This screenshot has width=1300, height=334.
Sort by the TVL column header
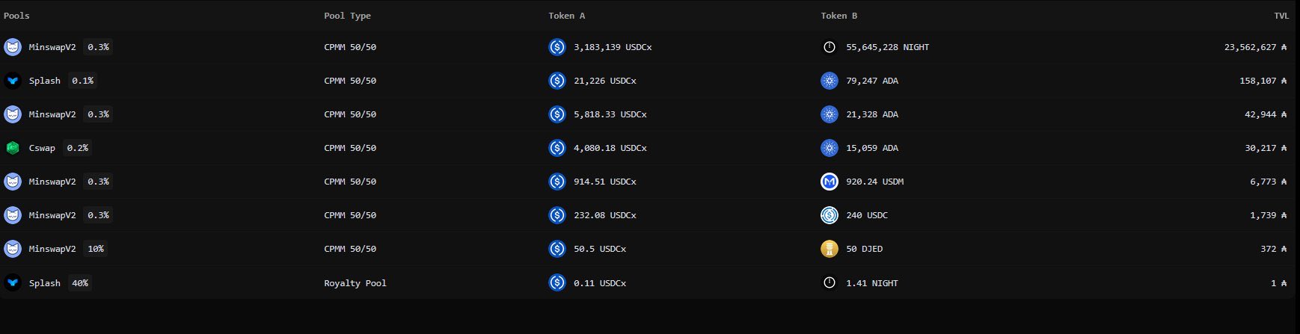coord(1281,16)
